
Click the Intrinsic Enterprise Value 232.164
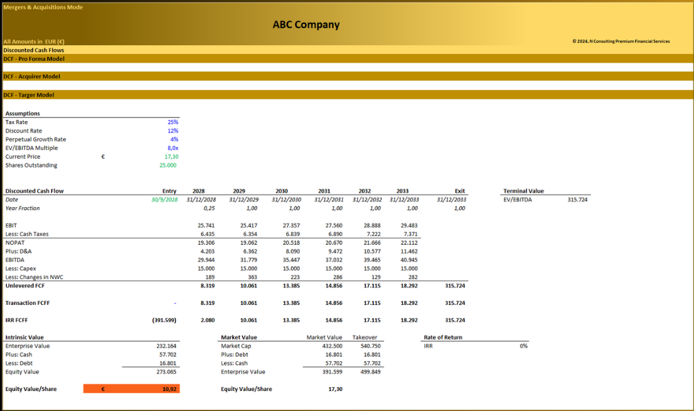tap(166, 346)
